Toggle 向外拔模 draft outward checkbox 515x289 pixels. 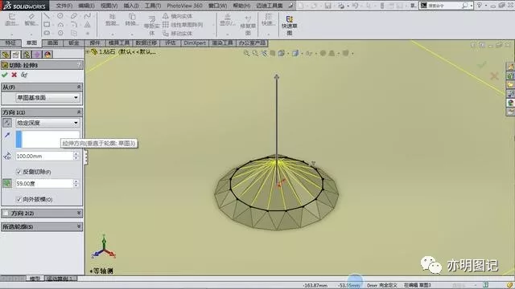(x=19, y=199)
